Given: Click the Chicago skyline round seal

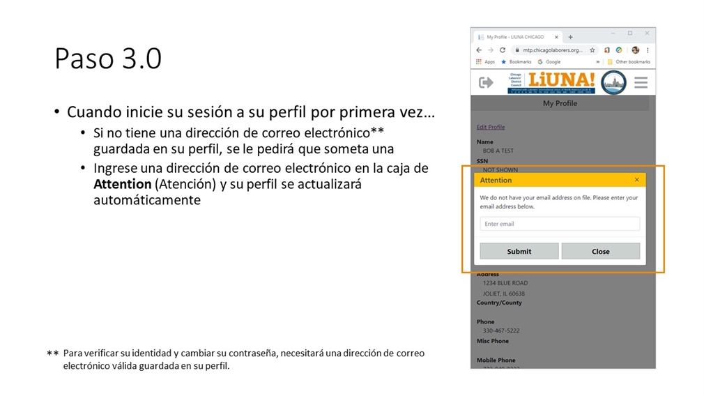Looking at the screenshot, I should 613,83.
